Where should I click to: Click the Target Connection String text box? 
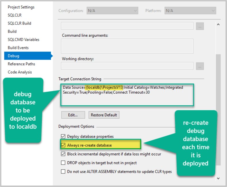tap(127, 95)
